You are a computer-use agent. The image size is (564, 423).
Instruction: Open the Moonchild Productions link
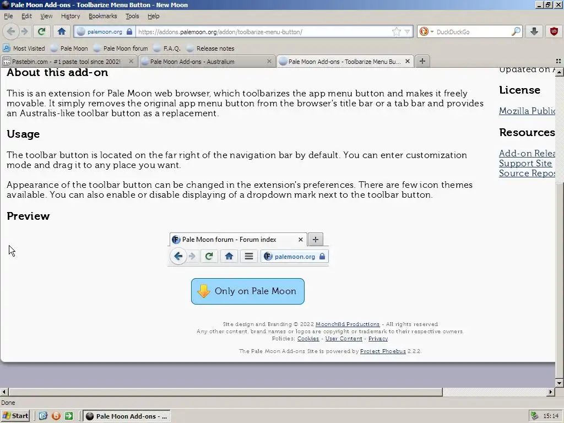348,324
